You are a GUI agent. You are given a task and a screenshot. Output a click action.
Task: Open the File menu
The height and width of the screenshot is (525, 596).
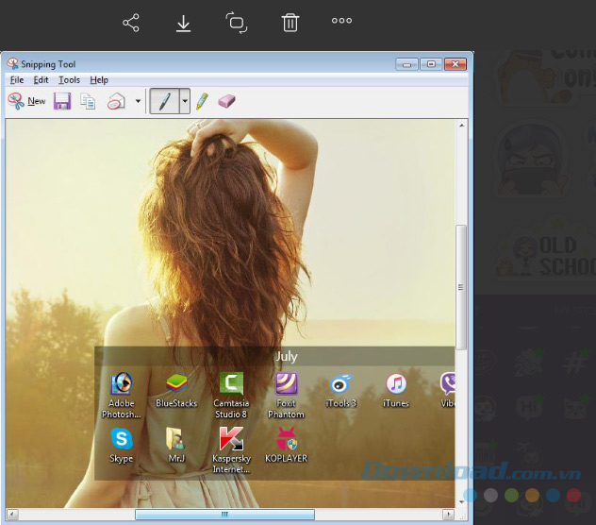coord(17,80)
